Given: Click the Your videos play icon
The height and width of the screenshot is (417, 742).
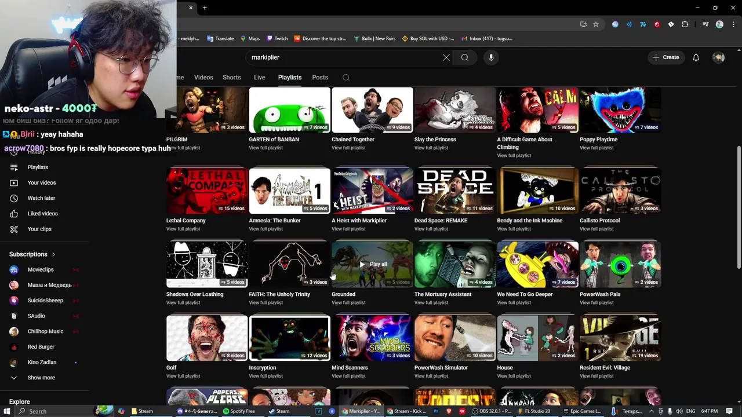Looking at the screenshot, I should pyautogui.click(x=14, y=182).
